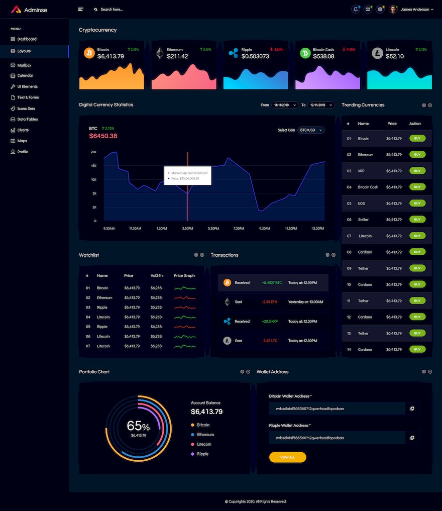442x511 pixels.
Task: Click the Maps sidebar icon
Action: coord(13,141)
